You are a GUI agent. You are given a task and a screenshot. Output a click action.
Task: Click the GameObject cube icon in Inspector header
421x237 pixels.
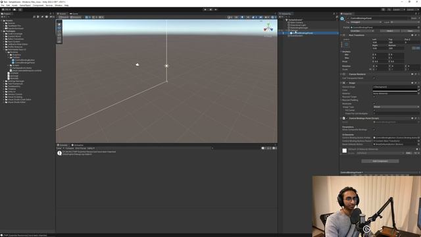(x=342, y=18)
